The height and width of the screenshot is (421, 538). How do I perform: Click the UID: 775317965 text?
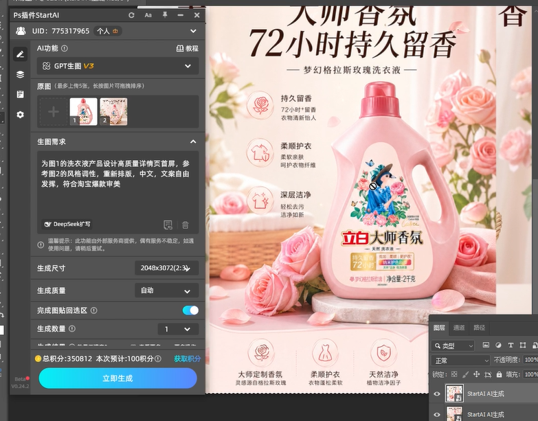pos(60,31)
